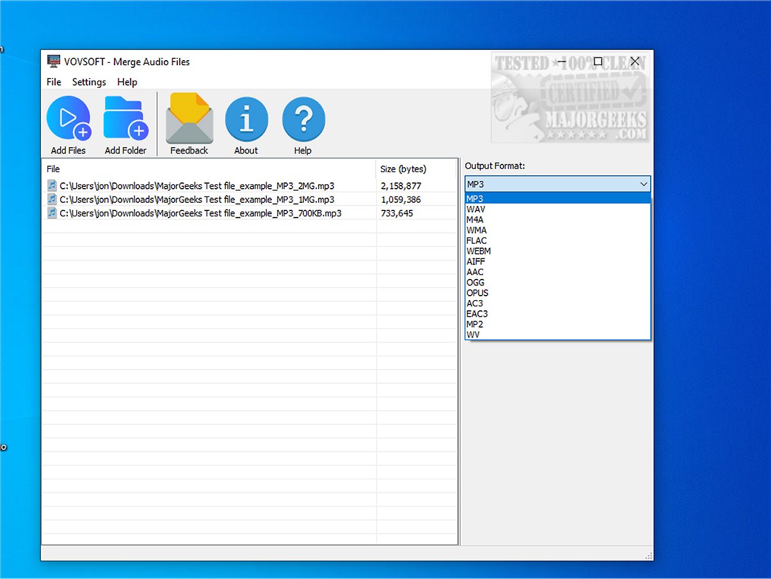Screen dimensions: 771x579
Task: Choose AIFF output format
Action: point(558,262)
